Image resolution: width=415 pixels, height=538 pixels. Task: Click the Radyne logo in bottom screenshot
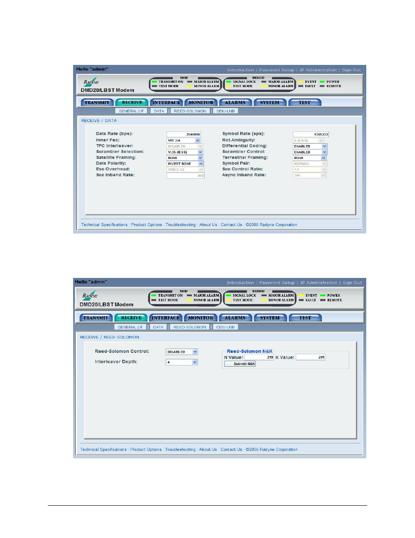[90, 296]
